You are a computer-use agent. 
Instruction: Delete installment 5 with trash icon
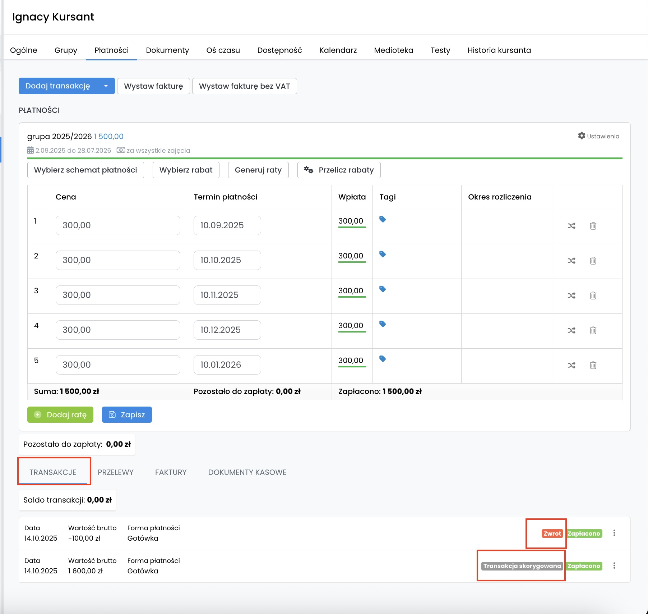(593, 365)
